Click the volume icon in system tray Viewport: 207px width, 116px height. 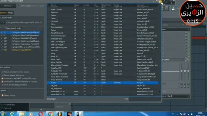(192, 114)
